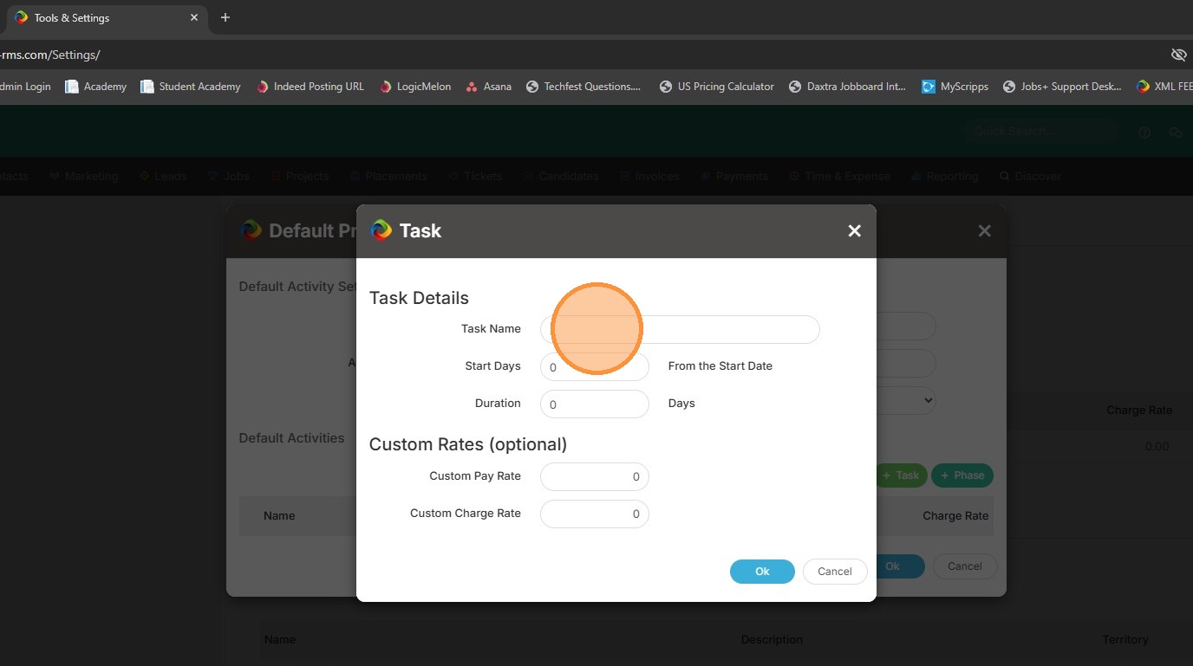Screen dimensions: 1193x666
Task: Click the Phase add button
Action: [962, 475]
